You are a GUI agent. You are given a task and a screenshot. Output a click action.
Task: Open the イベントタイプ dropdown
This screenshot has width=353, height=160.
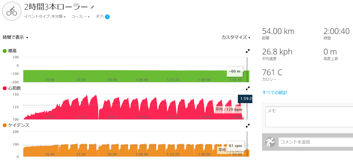[44, 17]
